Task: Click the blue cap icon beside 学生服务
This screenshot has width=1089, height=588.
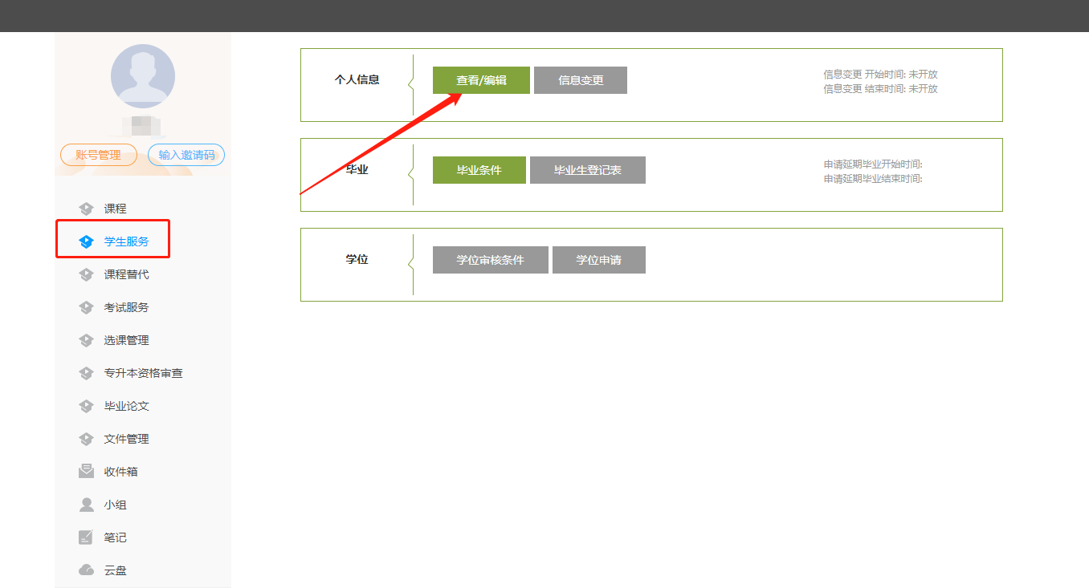Action: (87, 241)
